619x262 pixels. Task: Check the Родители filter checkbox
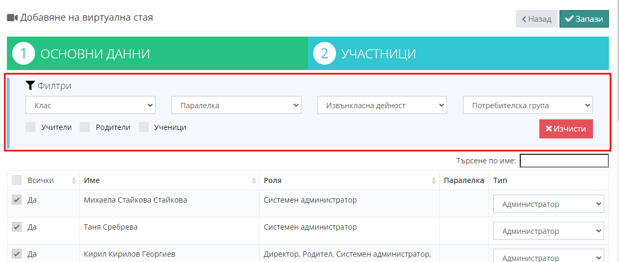click(x=85, y=127)
